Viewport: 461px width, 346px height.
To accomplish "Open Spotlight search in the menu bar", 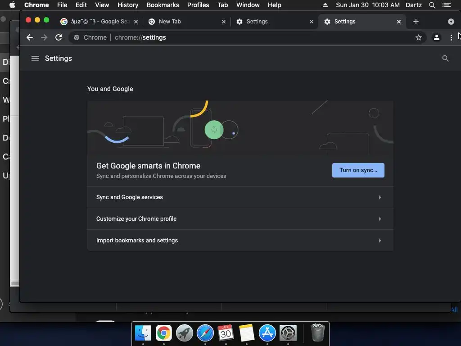I will [x=432, y=5].
